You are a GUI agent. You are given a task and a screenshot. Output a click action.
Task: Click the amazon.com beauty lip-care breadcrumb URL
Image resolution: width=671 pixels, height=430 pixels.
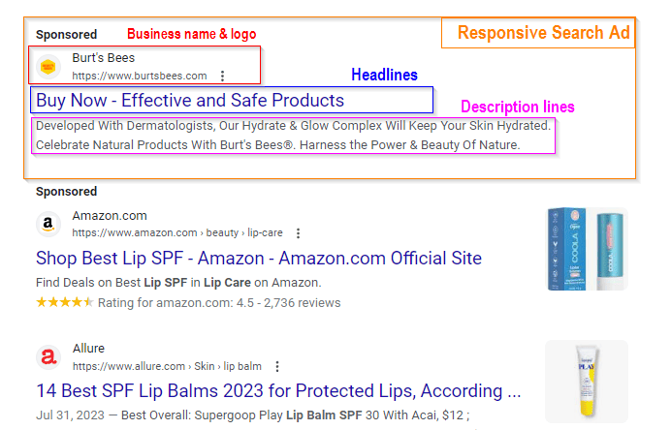[x=177, y=233]
